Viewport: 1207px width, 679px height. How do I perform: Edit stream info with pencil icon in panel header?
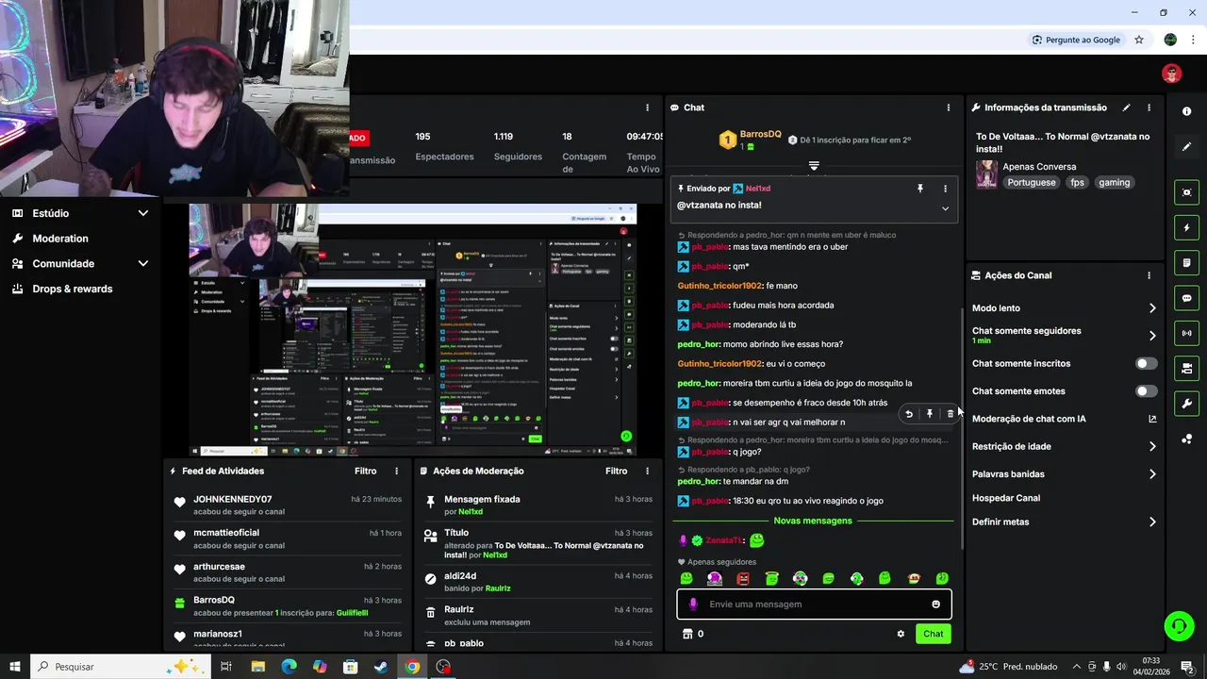click(x=1126, y=108)
